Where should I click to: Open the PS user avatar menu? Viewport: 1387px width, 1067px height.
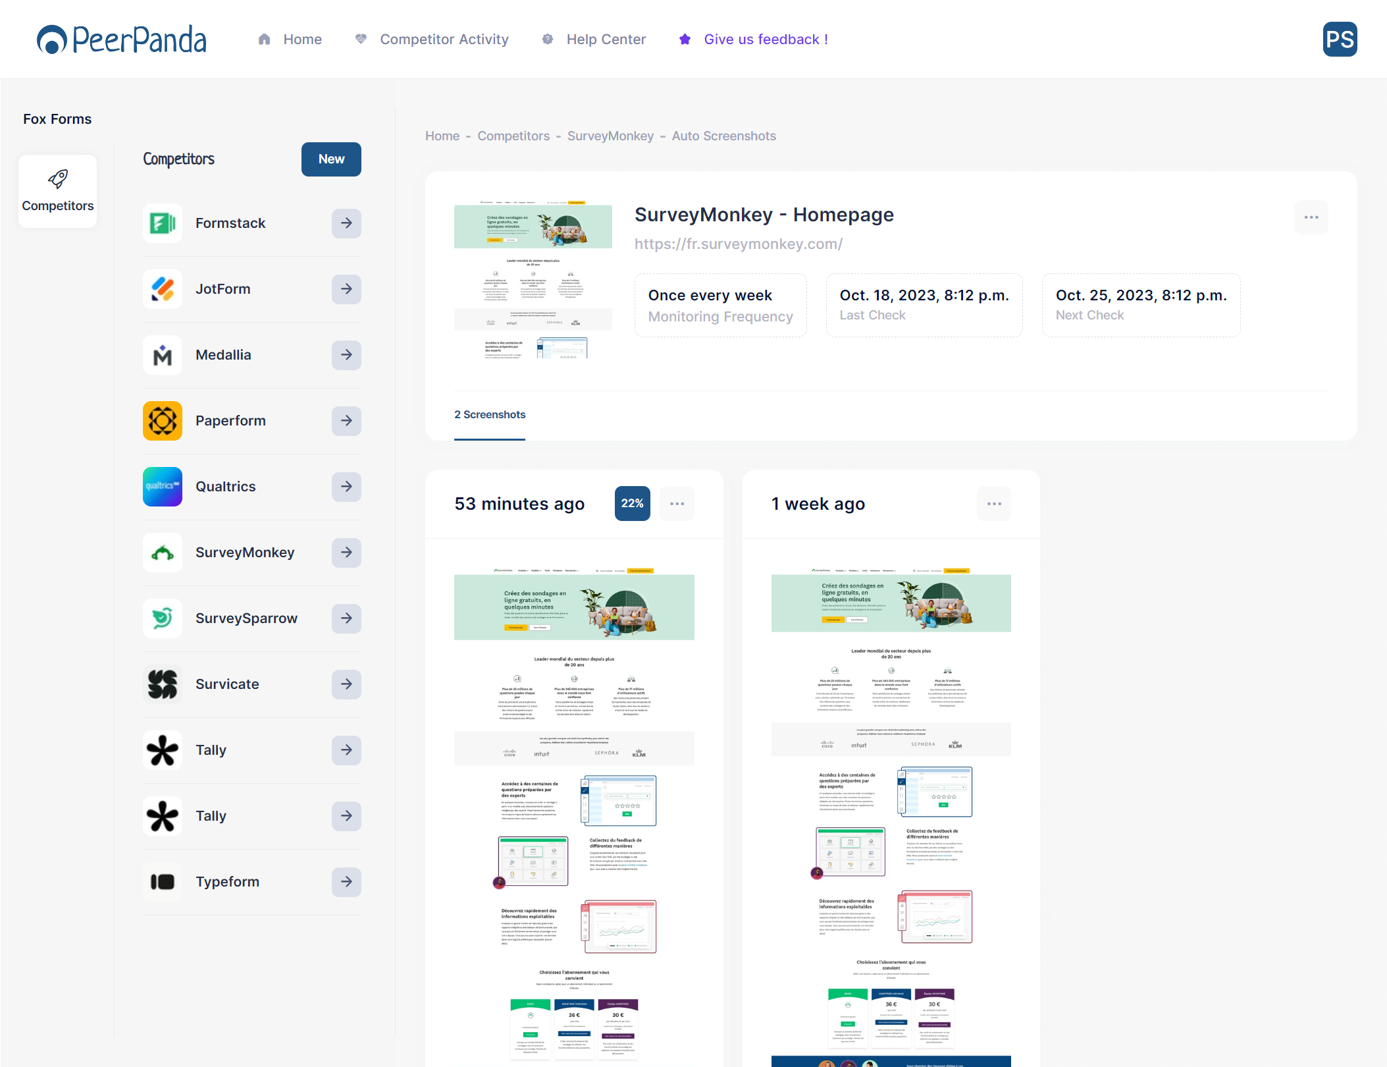[x=1340, y=40]
